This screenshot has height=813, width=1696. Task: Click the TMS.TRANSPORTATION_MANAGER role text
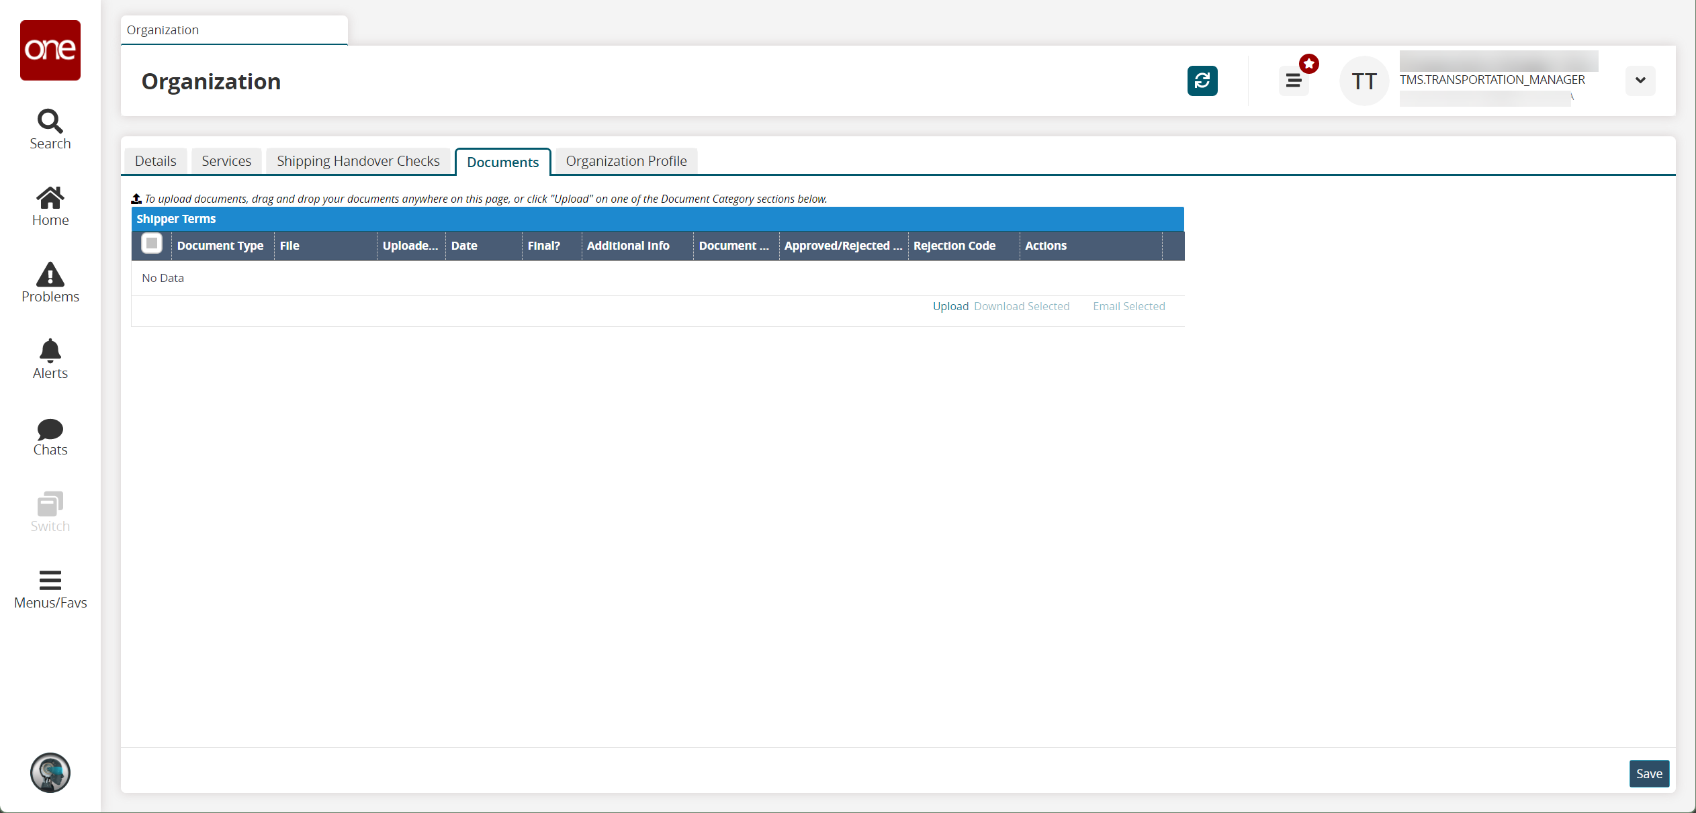pyautogui.click(x=1492, y=80)
